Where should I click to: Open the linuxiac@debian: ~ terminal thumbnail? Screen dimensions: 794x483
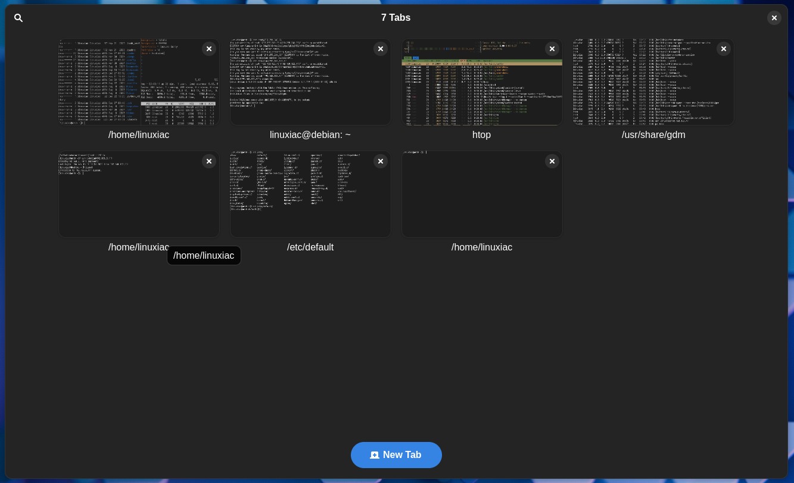[x=310, y=82]
